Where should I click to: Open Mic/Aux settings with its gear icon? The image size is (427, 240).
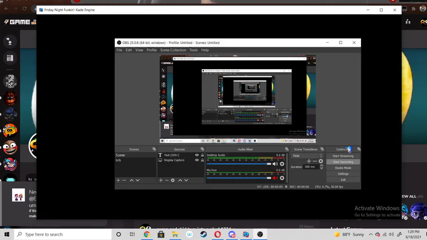(x=282, y=178)
